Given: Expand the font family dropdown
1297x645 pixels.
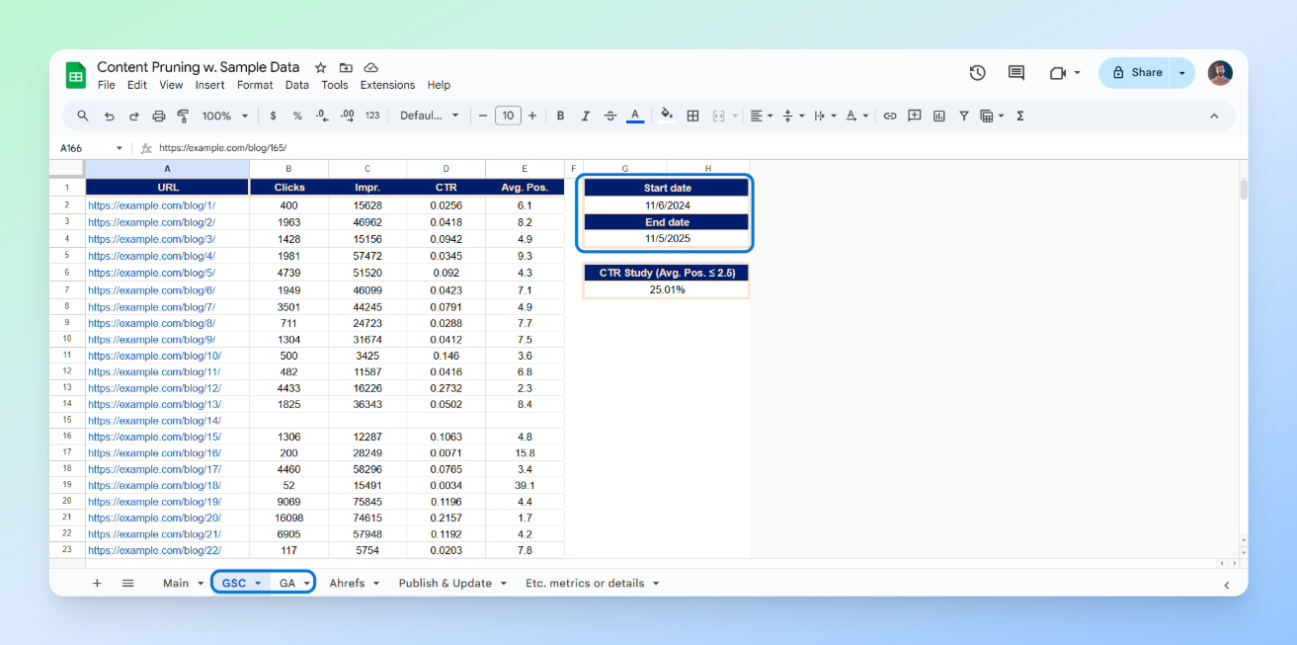Looking at the screenshot, I should (429, 116).
